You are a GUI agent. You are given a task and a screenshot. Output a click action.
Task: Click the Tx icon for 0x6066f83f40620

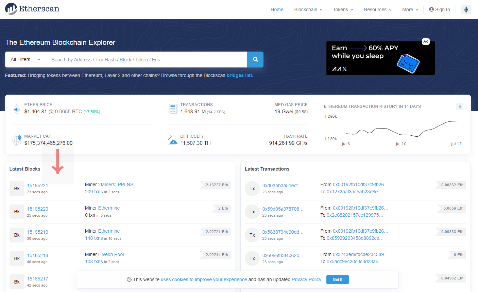click(252, 258)
